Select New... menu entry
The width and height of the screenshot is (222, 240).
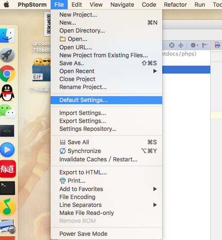pos(106,23)
